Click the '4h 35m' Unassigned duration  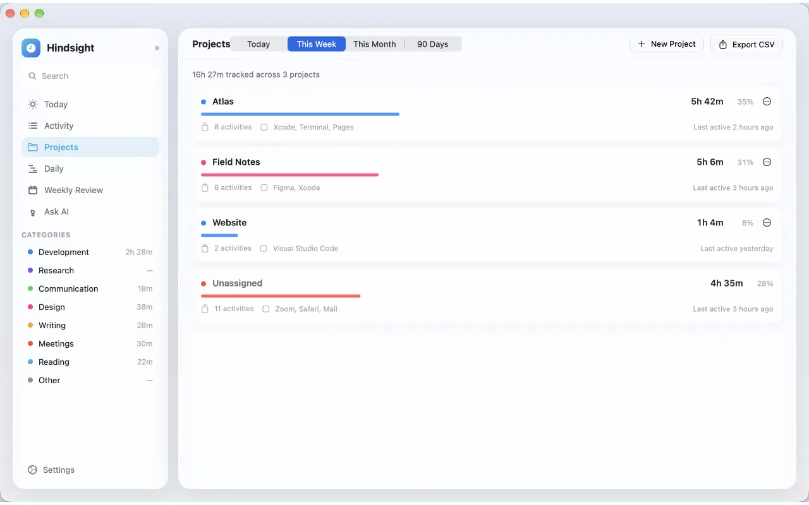click(x=727, y=283)
